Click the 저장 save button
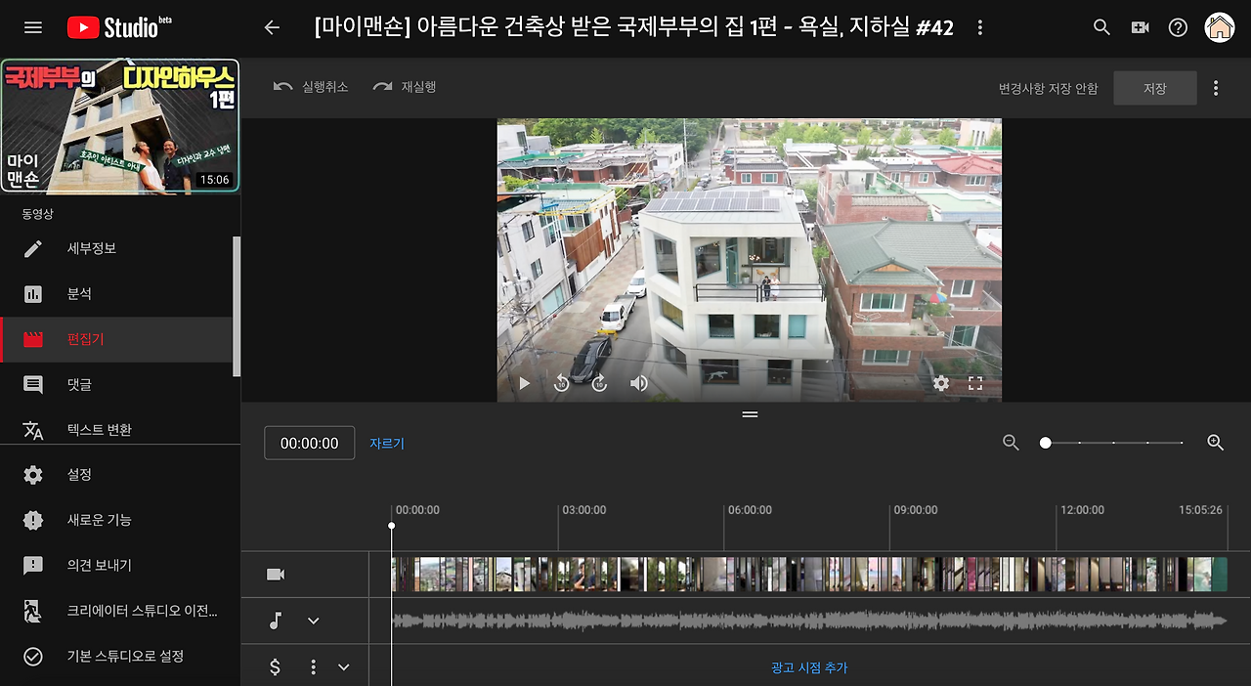The width and height of the screenshot is (1251, 686). pyautogui.click(x=1154, y=87)
